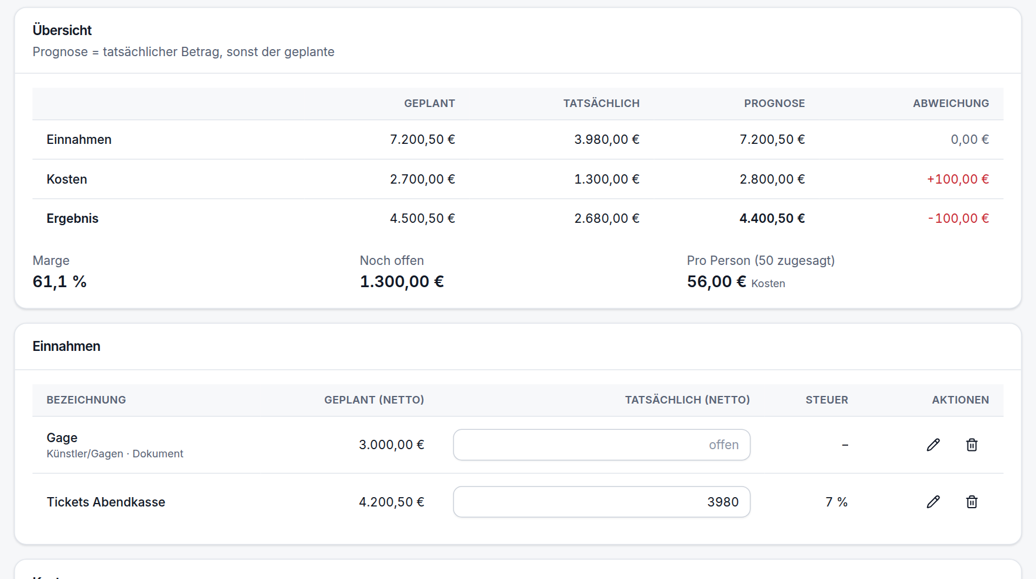Click the planned amount 4.200,50 €
Screen dimensions: 1036x579
pos(392,502)
